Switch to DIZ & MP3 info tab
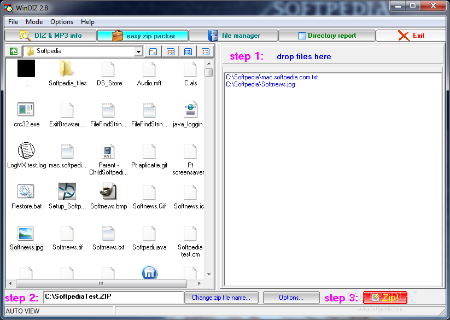The height and width of the screenshot is (320, 450). click(51, 36)
